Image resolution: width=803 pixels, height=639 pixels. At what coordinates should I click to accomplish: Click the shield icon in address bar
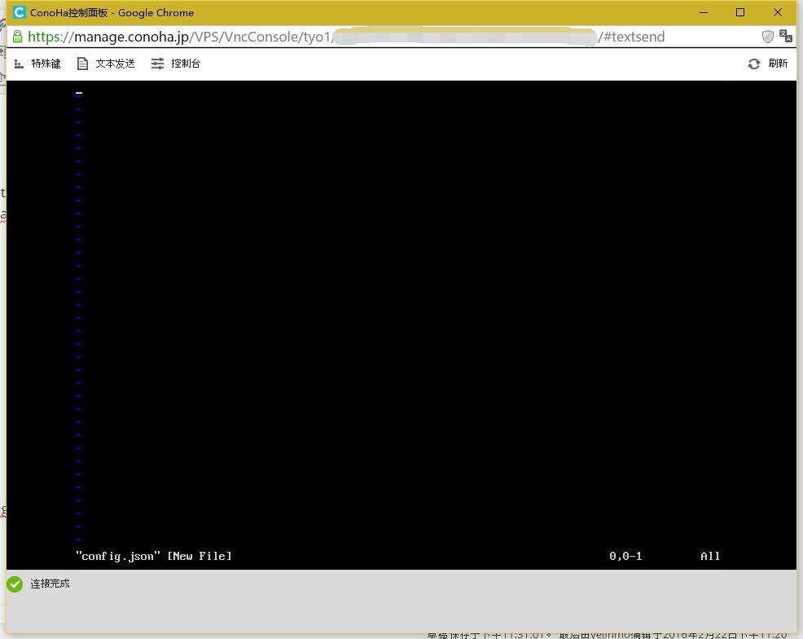[x=767, y=37]
